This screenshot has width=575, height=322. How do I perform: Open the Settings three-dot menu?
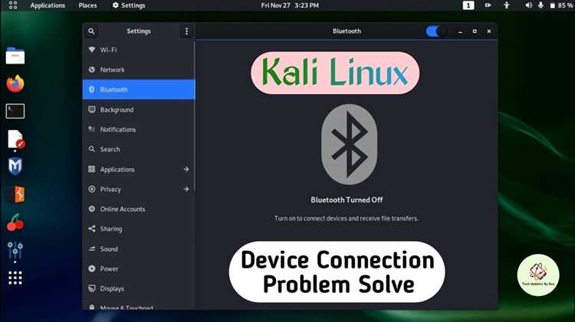click(186, 31)
